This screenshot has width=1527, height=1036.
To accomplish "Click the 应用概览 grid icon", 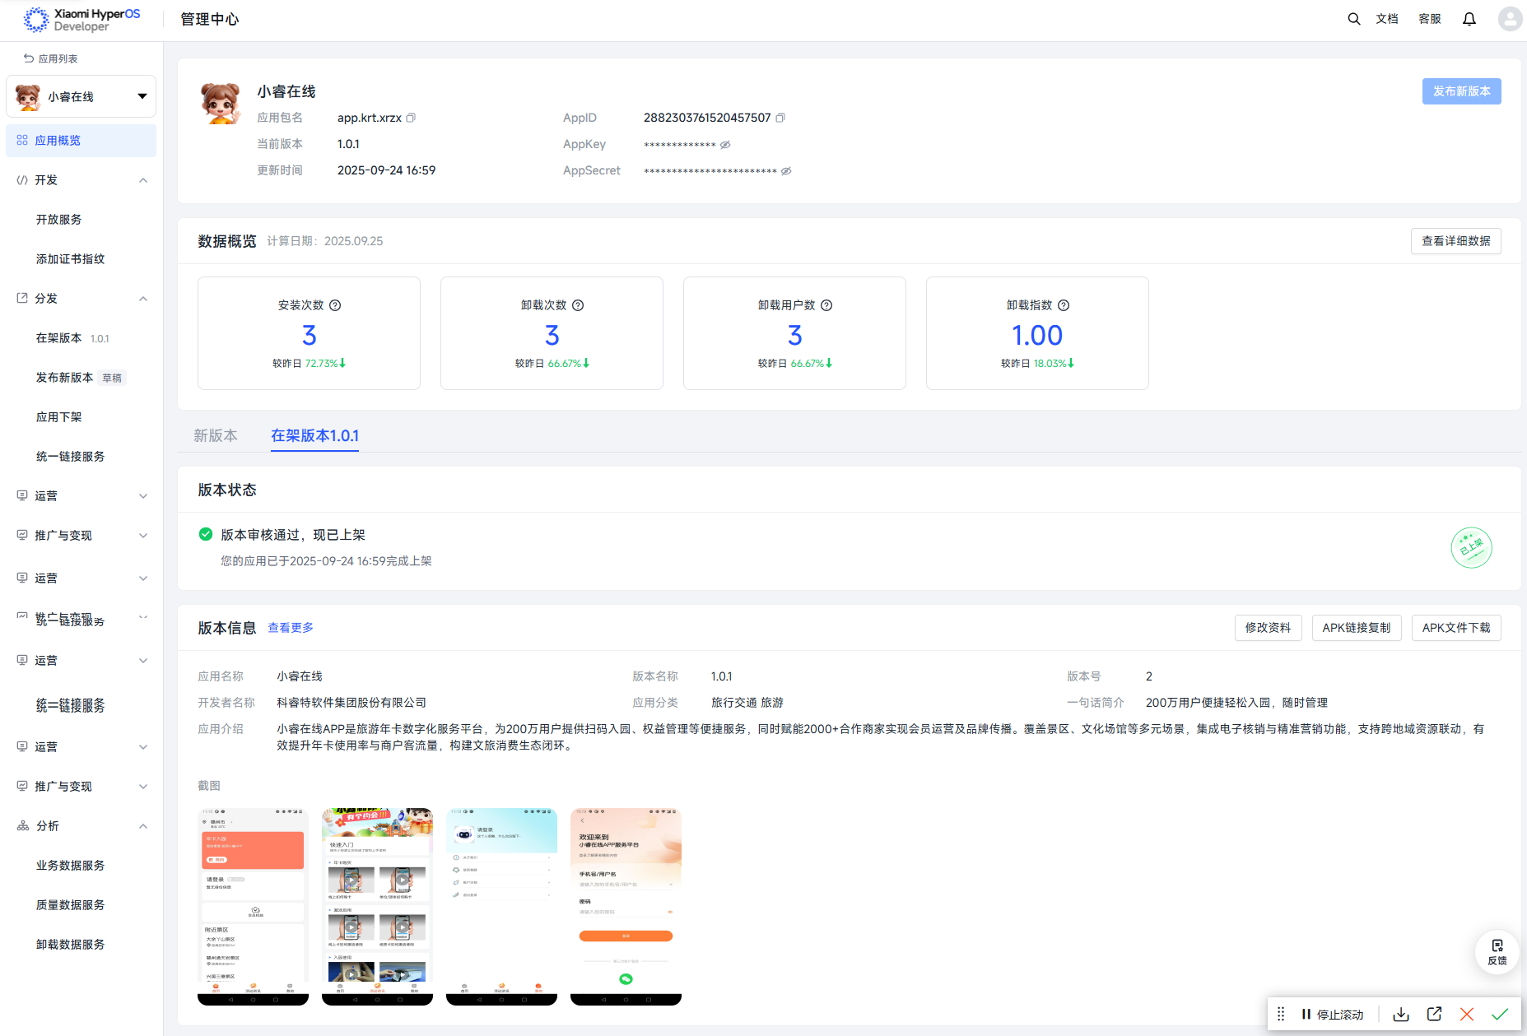I will point(22,141).
